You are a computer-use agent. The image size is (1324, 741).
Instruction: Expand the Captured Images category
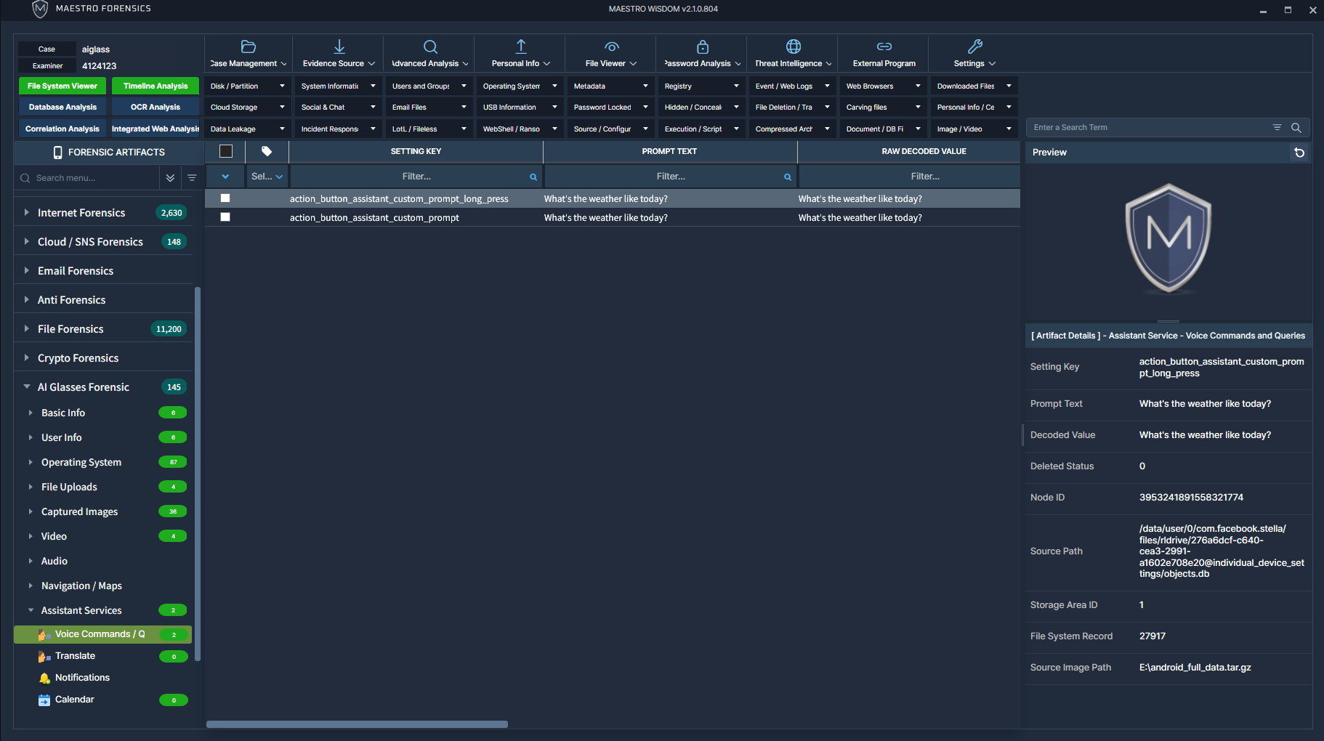pyautogui.click(x=31, y=511)
